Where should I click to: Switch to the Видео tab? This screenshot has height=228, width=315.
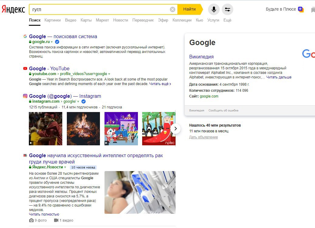click(70, 20)
